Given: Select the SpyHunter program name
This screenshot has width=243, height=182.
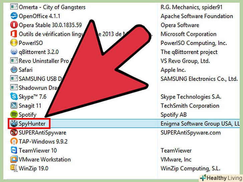Looking at the screenshot, I should point(32,124).
